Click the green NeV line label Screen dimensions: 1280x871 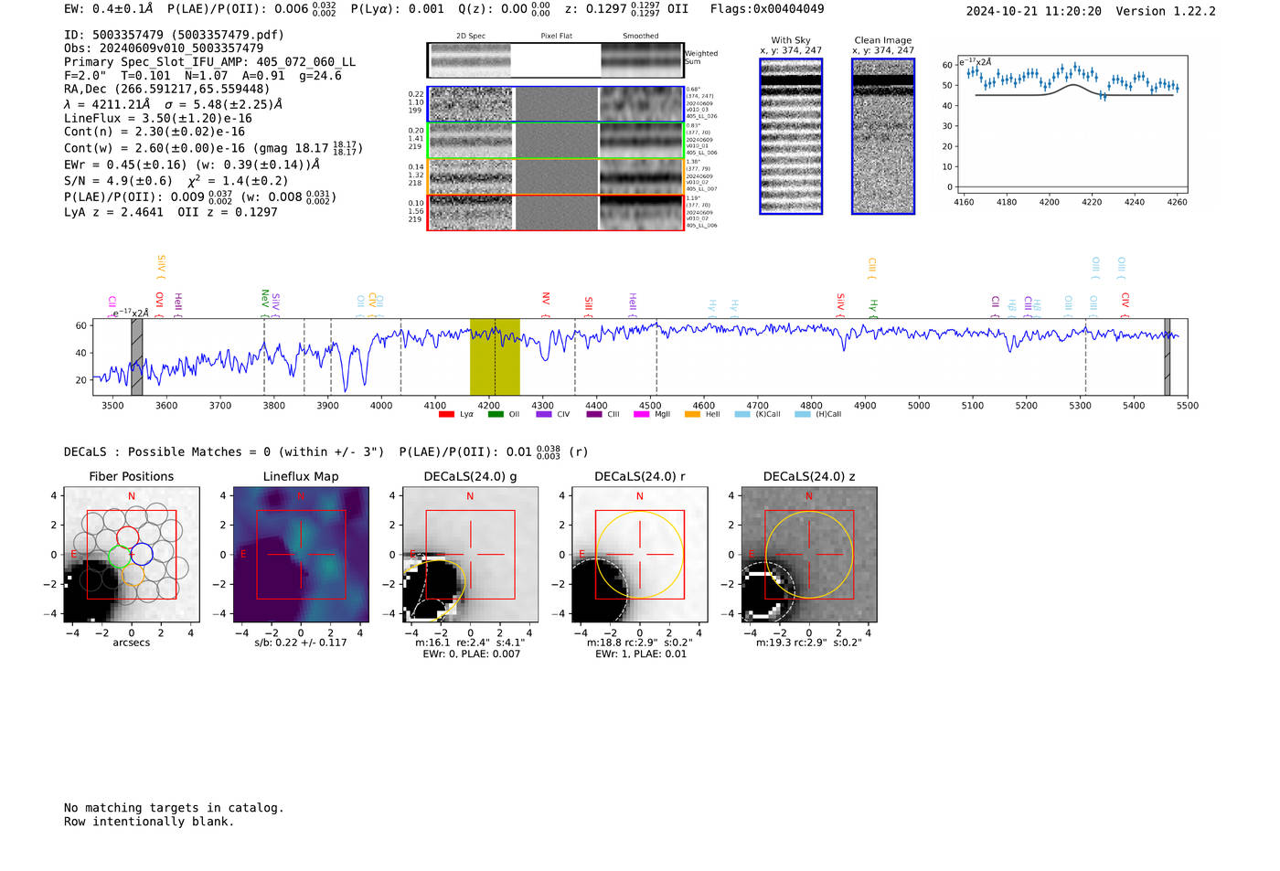(x=265, y=298)
